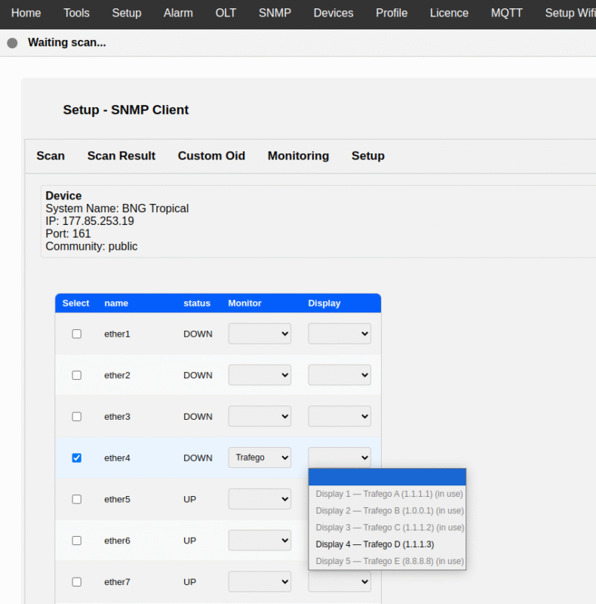The width and height of the screenshot is (596, 604).
Task: Select the blank option in Display list
Action: [387, 477]
